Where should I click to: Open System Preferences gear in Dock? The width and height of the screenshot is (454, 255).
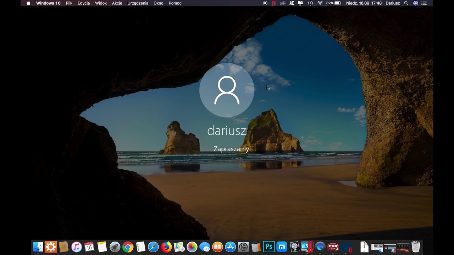243,247
